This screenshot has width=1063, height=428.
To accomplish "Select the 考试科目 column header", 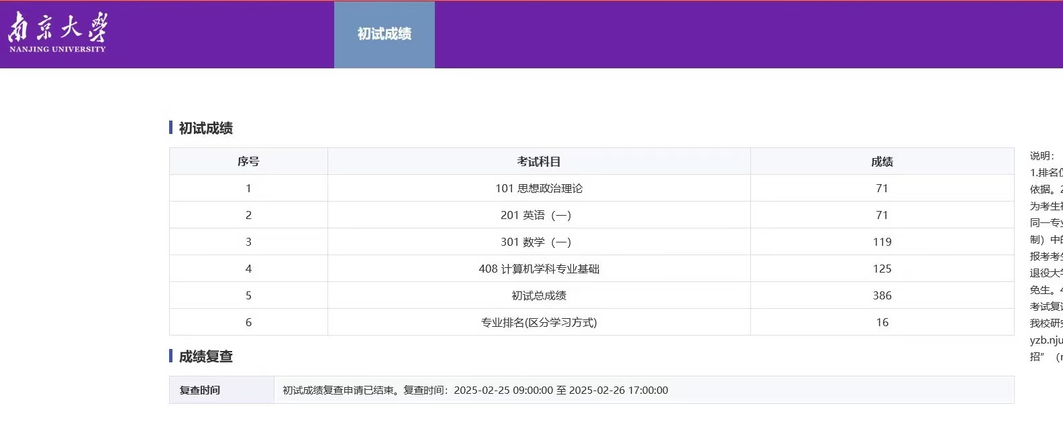I will coord(538,161).
